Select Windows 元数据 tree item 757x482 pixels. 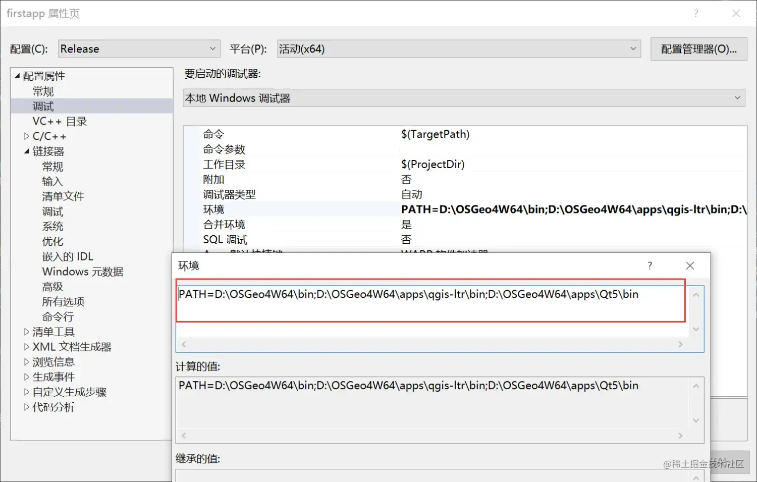coord(83,272)
